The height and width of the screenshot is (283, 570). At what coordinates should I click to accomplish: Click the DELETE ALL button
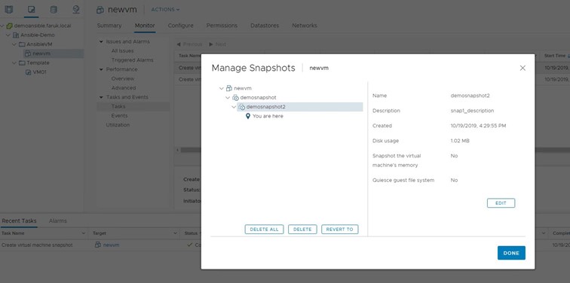265,230
